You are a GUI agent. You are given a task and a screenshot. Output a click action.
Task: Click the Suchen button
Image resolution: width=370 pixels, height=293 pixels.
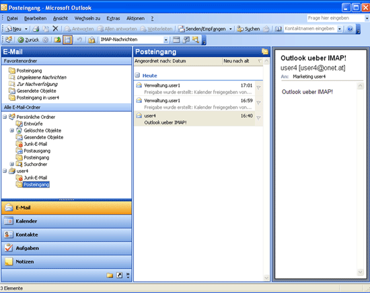tap(248, 29)
